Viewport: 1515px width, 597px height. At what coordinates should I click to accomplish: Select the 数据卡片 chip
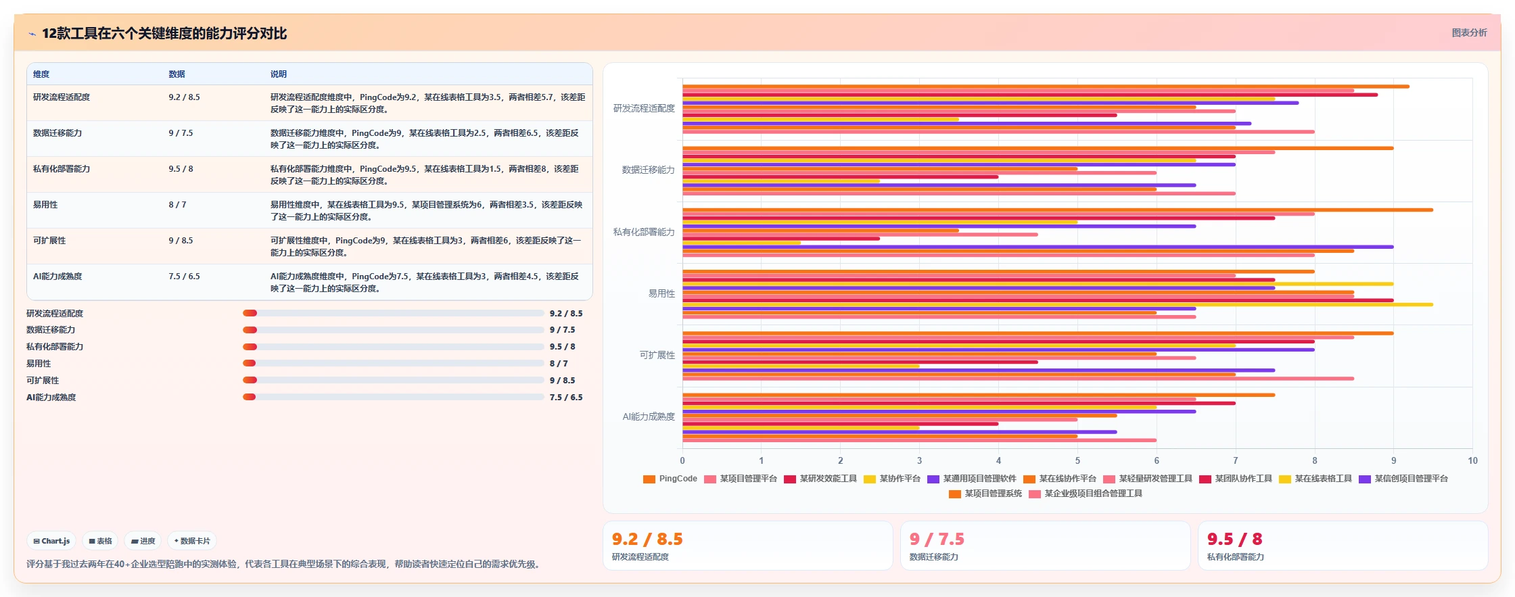pyautogui.click(x=192, y=541)
